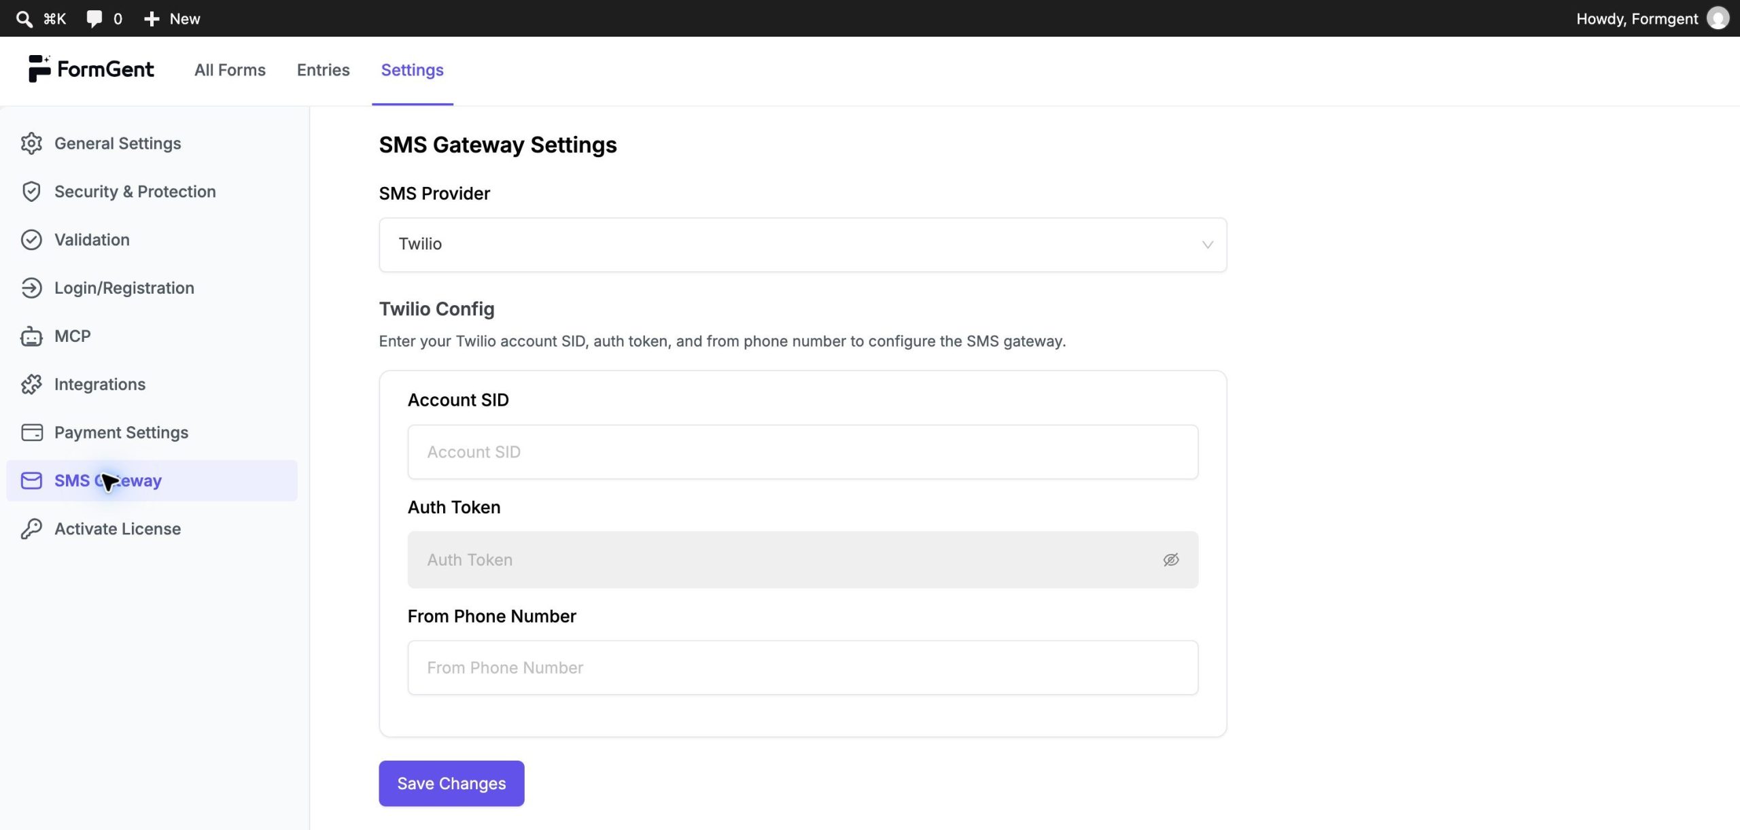Open Security & Protection settings
Screen dimensions: 1740x830
[152, 192]
